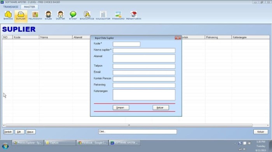Click the Cari search box
Screen dimensions: 272x152
(x=138, y=132)
